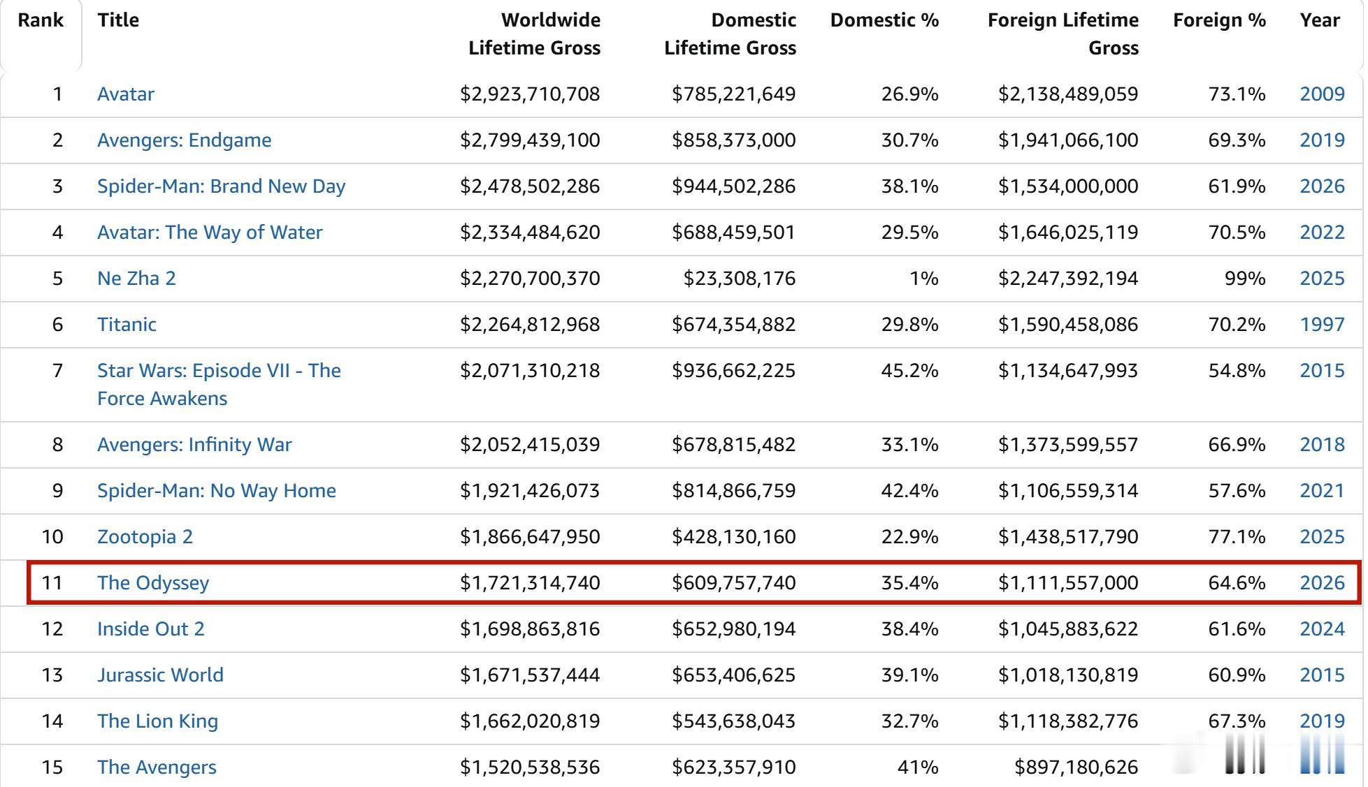
Task: Select Titanic foreign percentage 70.2%
Action: [1237, 324]
